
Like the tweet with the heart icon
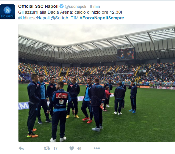click(x=72, y=148)
